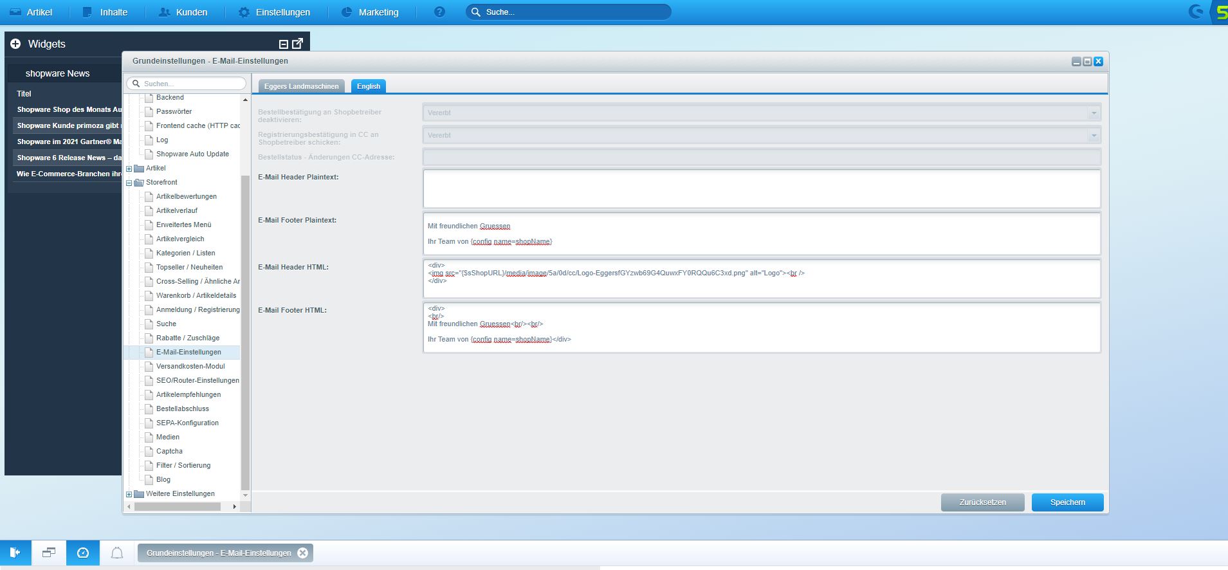Viewport: 1228px width, 570px height.
Task: Pop out the Widgets panel in new window
Action: tap(297, 44)
